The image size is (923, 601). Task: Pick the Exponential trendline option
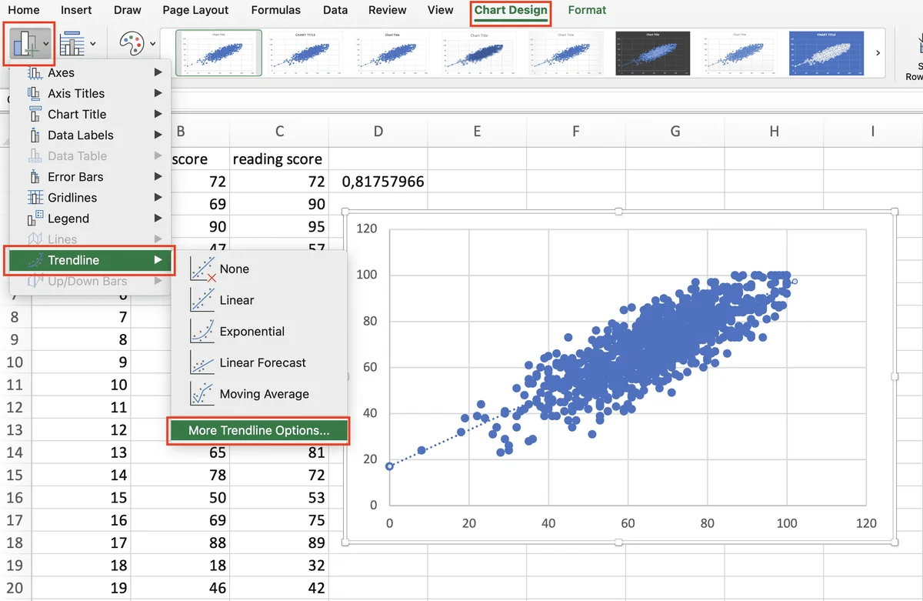tap(259, 332)
